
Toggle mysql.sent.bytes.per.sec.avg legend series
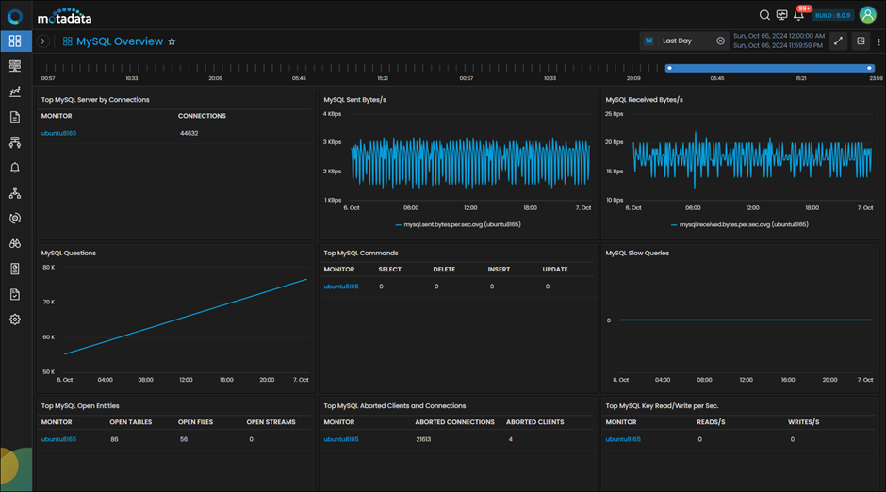coord(458,225)
